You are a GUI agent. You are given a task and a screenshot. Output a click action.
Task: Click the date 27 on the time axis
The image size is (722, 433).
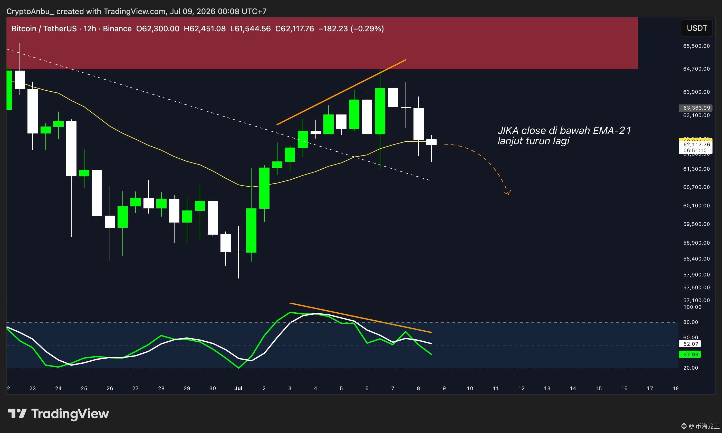point(135,388)
